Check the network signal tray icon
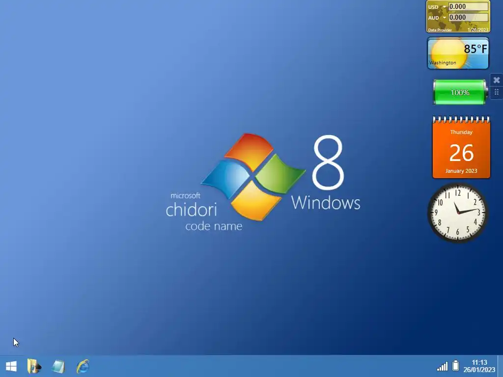This screenshot has width=503, height=377. [x=442, y=366]
